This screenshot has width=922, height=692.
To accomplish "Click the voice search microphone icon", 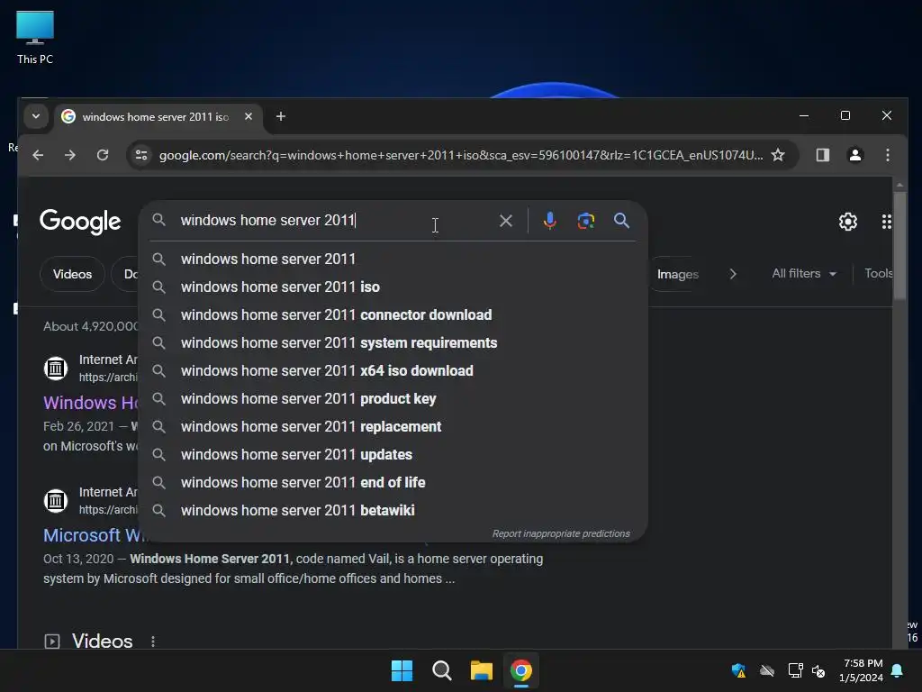I will pos(550,221).
